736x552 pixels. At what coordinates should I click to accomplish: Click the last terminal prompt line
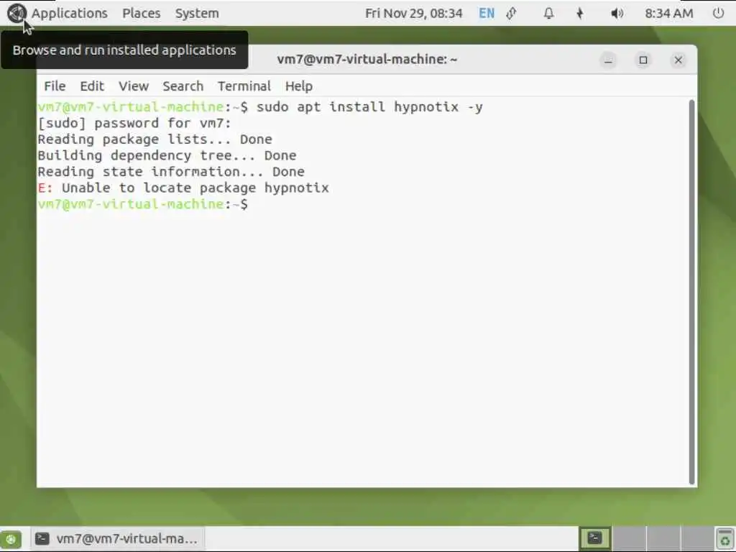(143, 204)
